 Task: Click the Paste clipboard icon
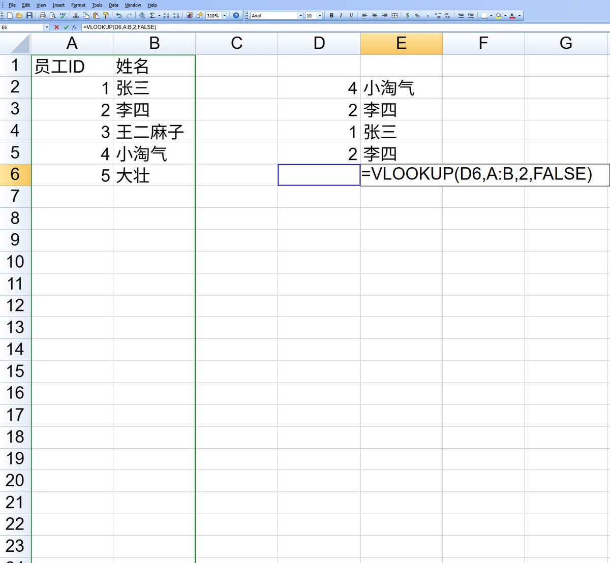(96, 16)
